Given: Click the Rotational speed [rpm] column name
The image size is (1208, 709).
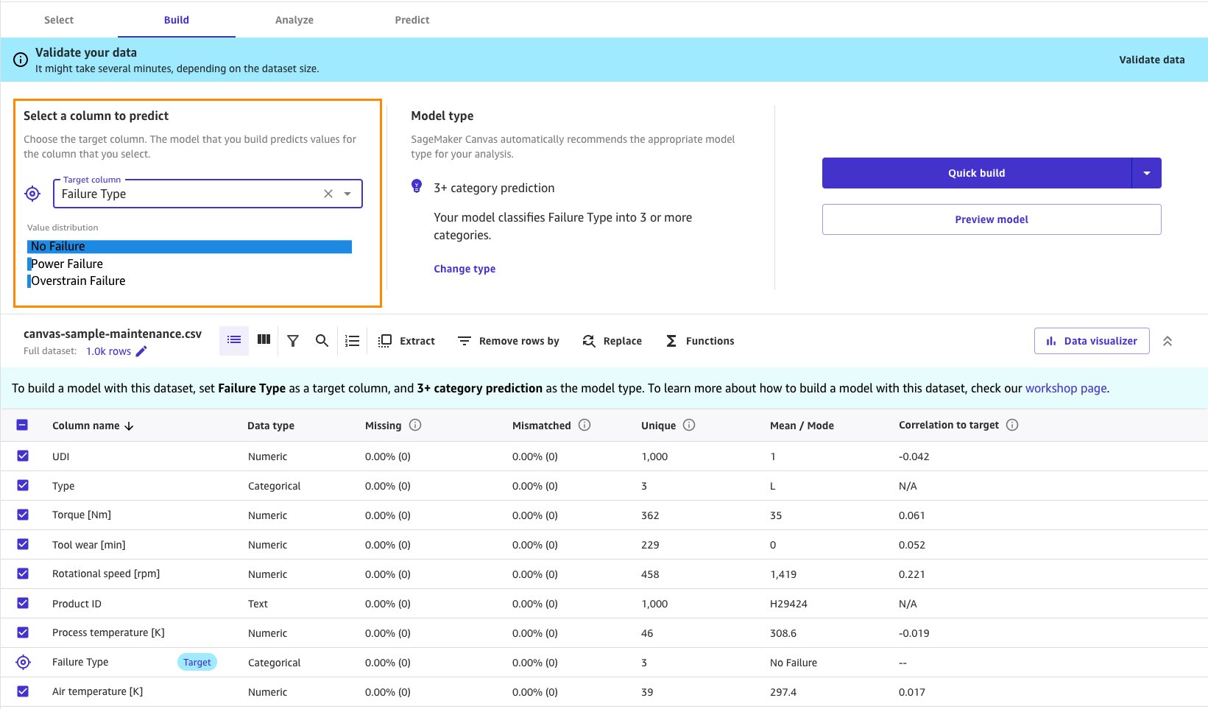Looking at the screenshot, I should point(106,574).
